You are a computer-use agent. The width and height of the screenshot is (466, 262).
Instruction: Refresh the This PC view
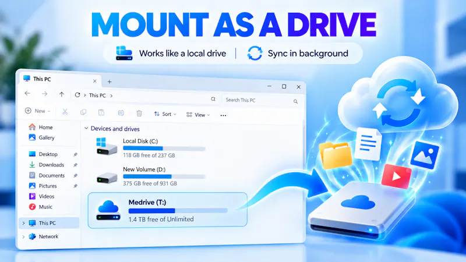[x=77, y=95]
